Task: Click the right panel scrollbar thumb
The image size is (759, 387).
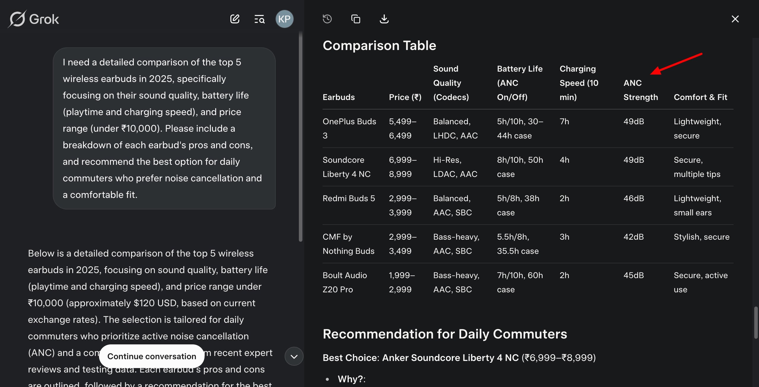Action: [x=756, y=322]
